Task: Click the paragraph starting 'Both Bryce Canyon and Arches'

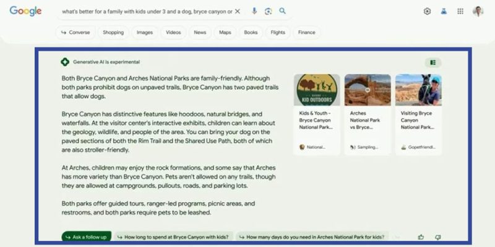Action: coord(170,87)
